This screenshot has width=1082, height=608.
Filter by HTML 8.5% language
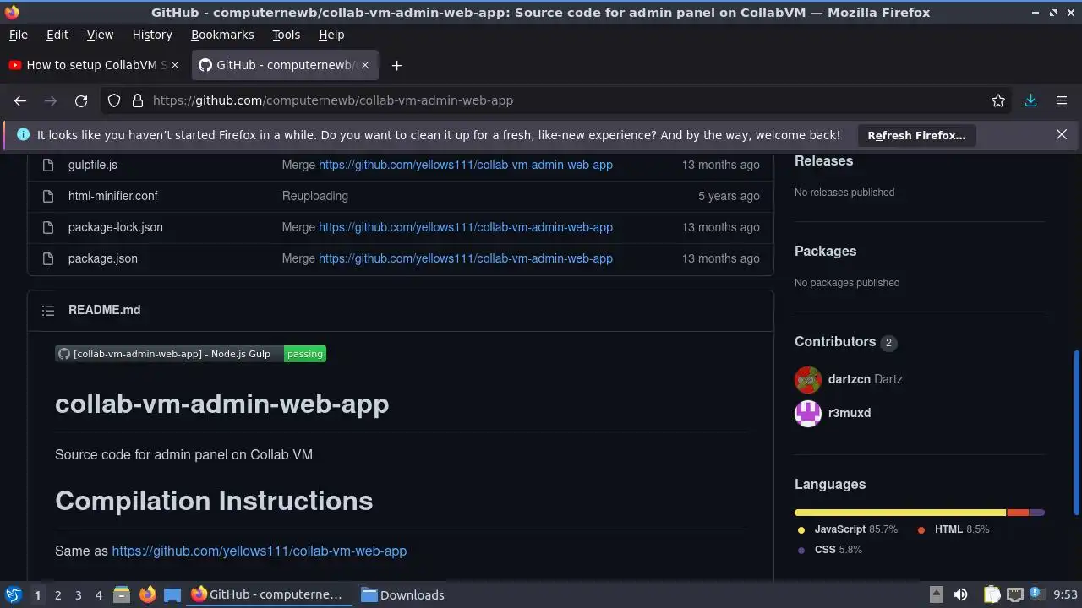[954, 529]
